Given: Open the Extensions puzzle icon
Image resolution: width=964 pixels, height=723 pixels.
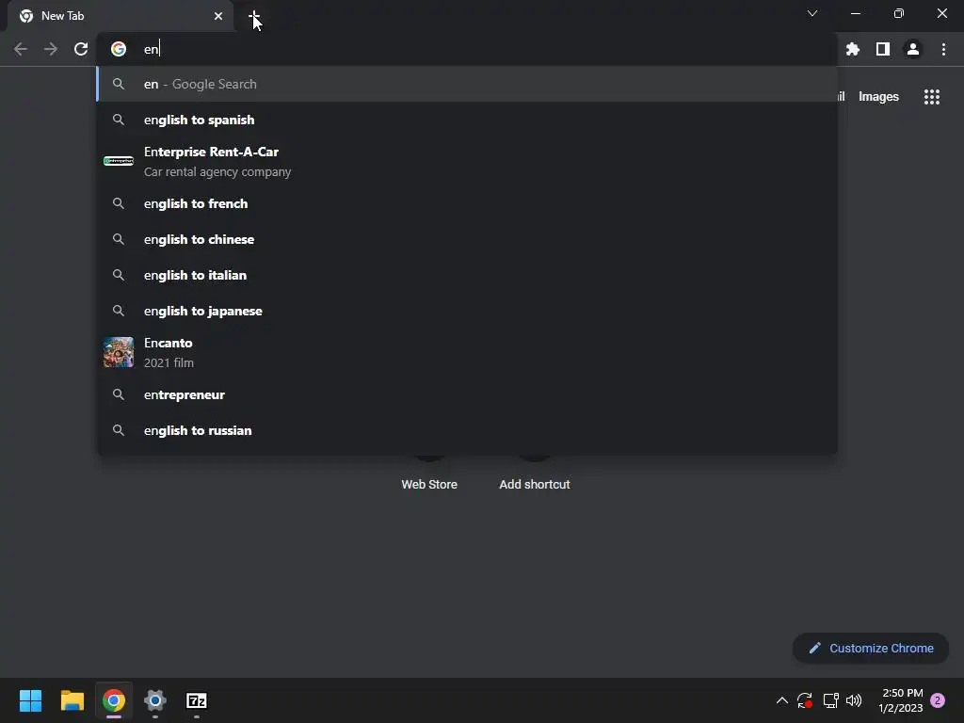Looking at the screenshot, I should 853,49.
